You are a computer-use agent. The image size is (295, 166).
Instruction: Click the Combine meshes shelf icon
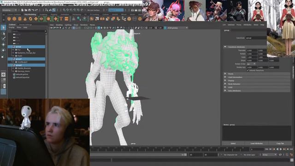tap(91, 19)
